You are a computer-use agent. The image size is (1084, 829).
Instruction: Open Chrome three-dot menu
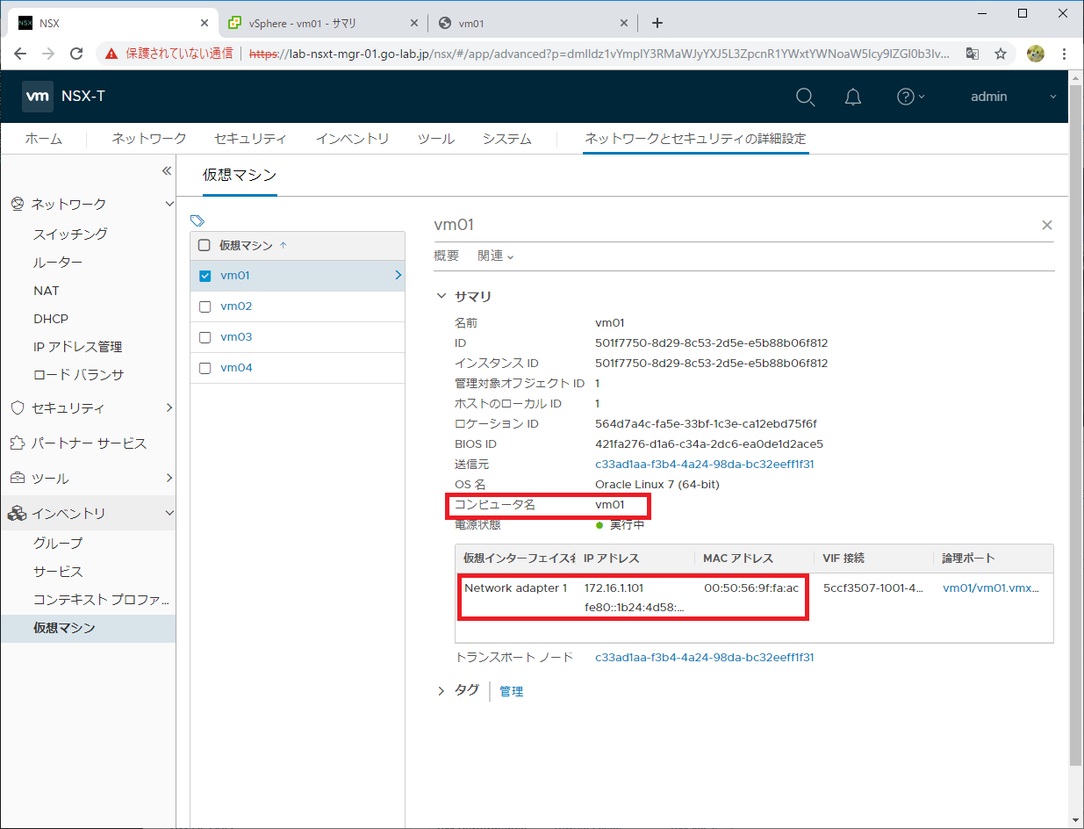1064,54
